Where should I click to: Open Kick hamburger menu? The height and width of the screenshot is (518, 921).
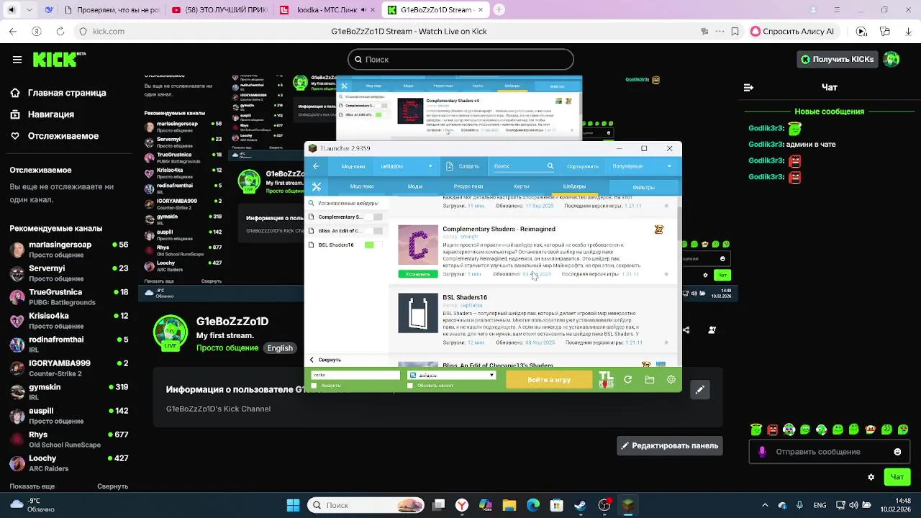pos(17,60)
